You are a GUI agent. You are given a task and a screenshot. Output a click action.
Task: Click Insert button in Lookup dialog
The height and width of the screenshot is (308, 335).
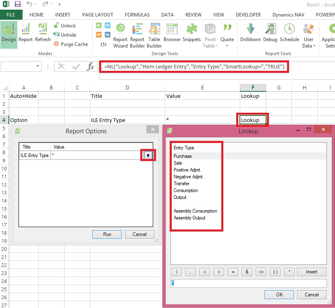point(311,272)
